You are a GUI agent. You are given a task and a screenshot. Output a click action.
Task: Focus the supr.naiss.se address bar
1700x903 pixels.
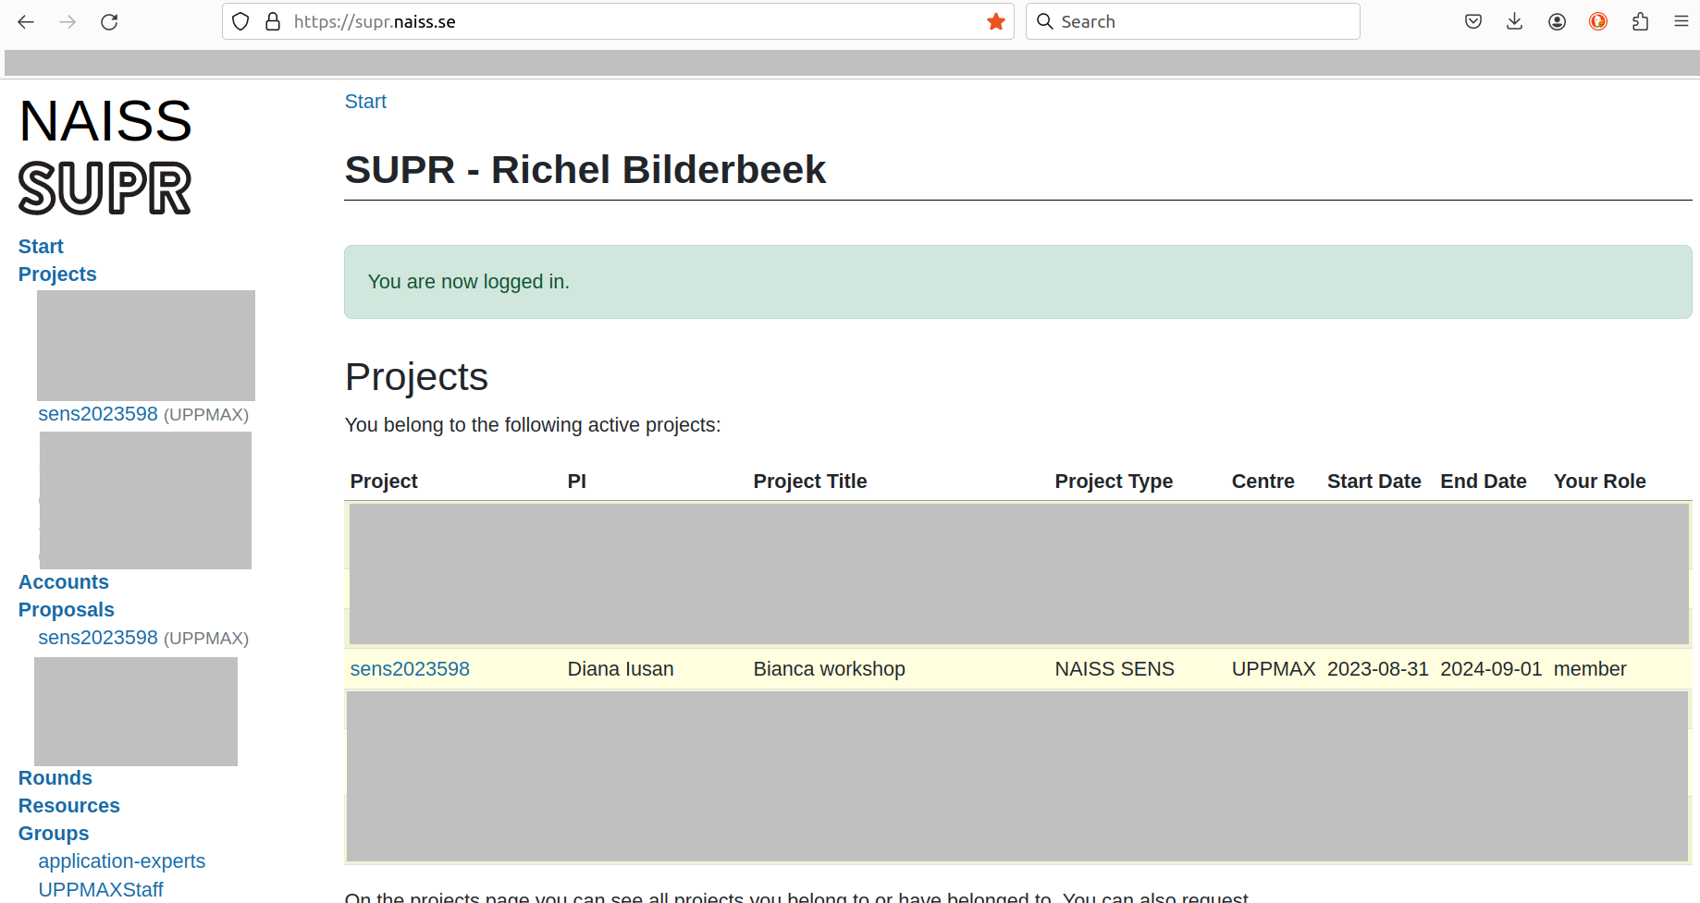[x=618, y=21]
